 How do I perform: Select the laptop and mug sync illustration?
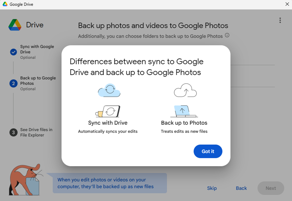point(108,111)
